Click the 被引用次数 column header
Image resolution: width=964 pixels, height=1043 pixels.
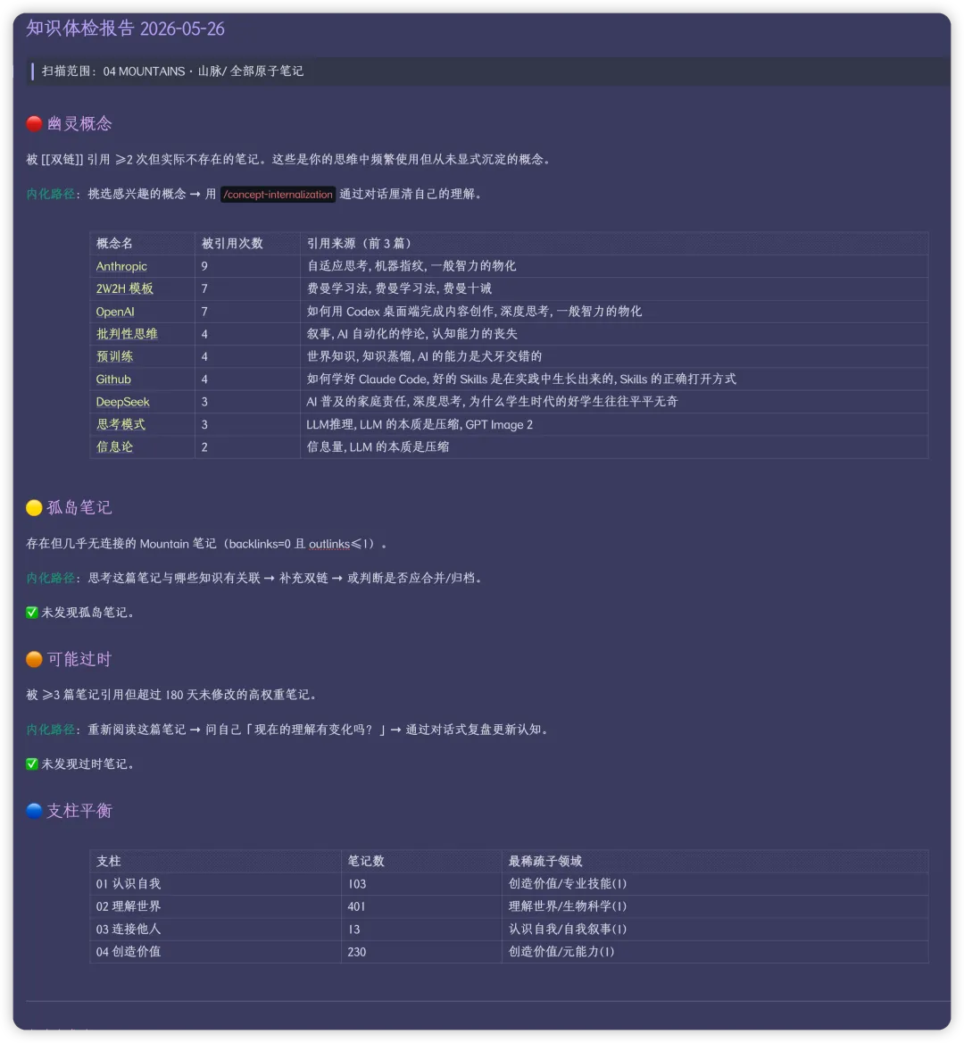coord(232,244)
